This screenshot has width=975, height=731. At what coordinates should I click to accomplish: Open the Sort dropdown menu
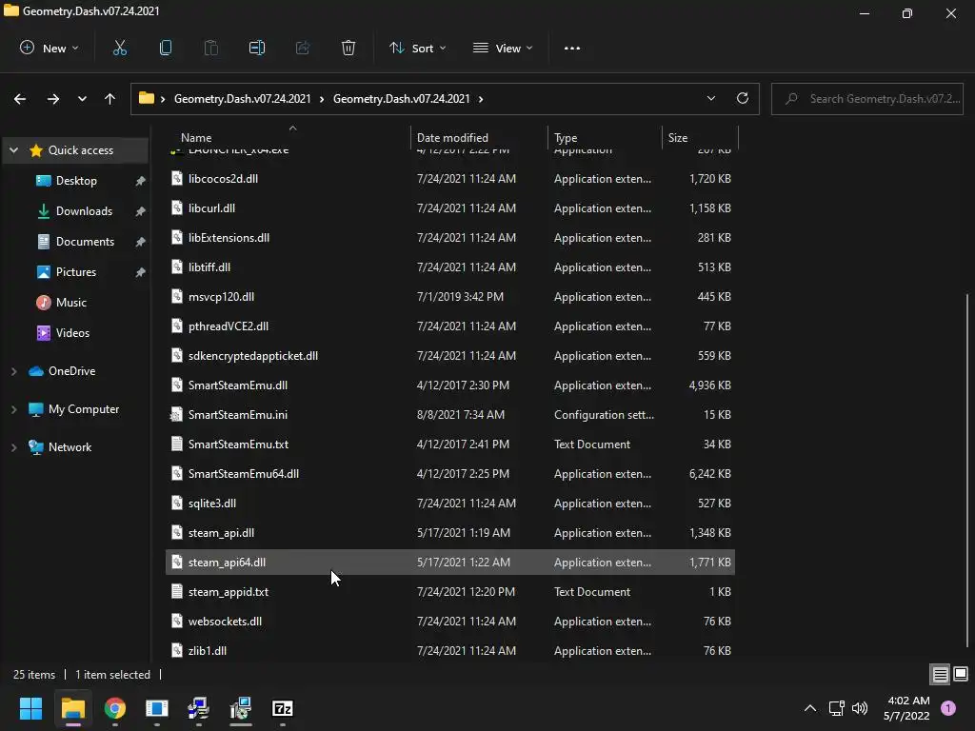pos(417,48)
